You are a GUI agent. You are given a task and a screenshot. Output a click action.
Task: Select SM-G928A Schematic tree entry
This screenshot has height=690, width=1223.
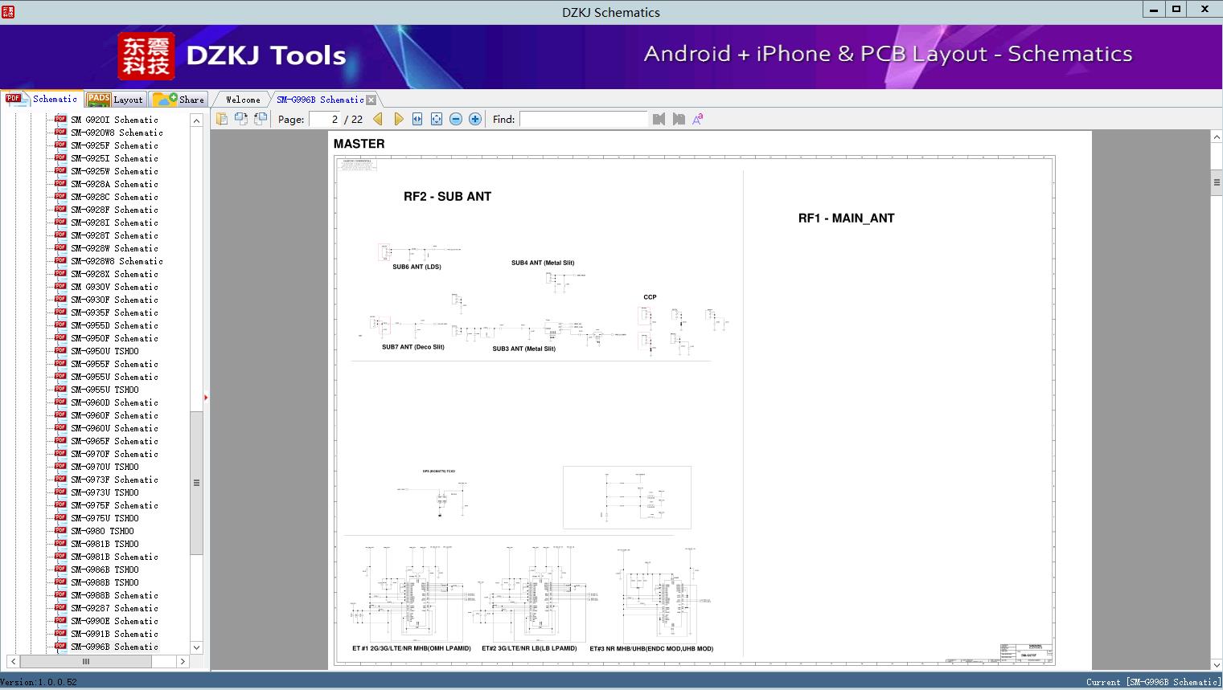click(114, 184)
